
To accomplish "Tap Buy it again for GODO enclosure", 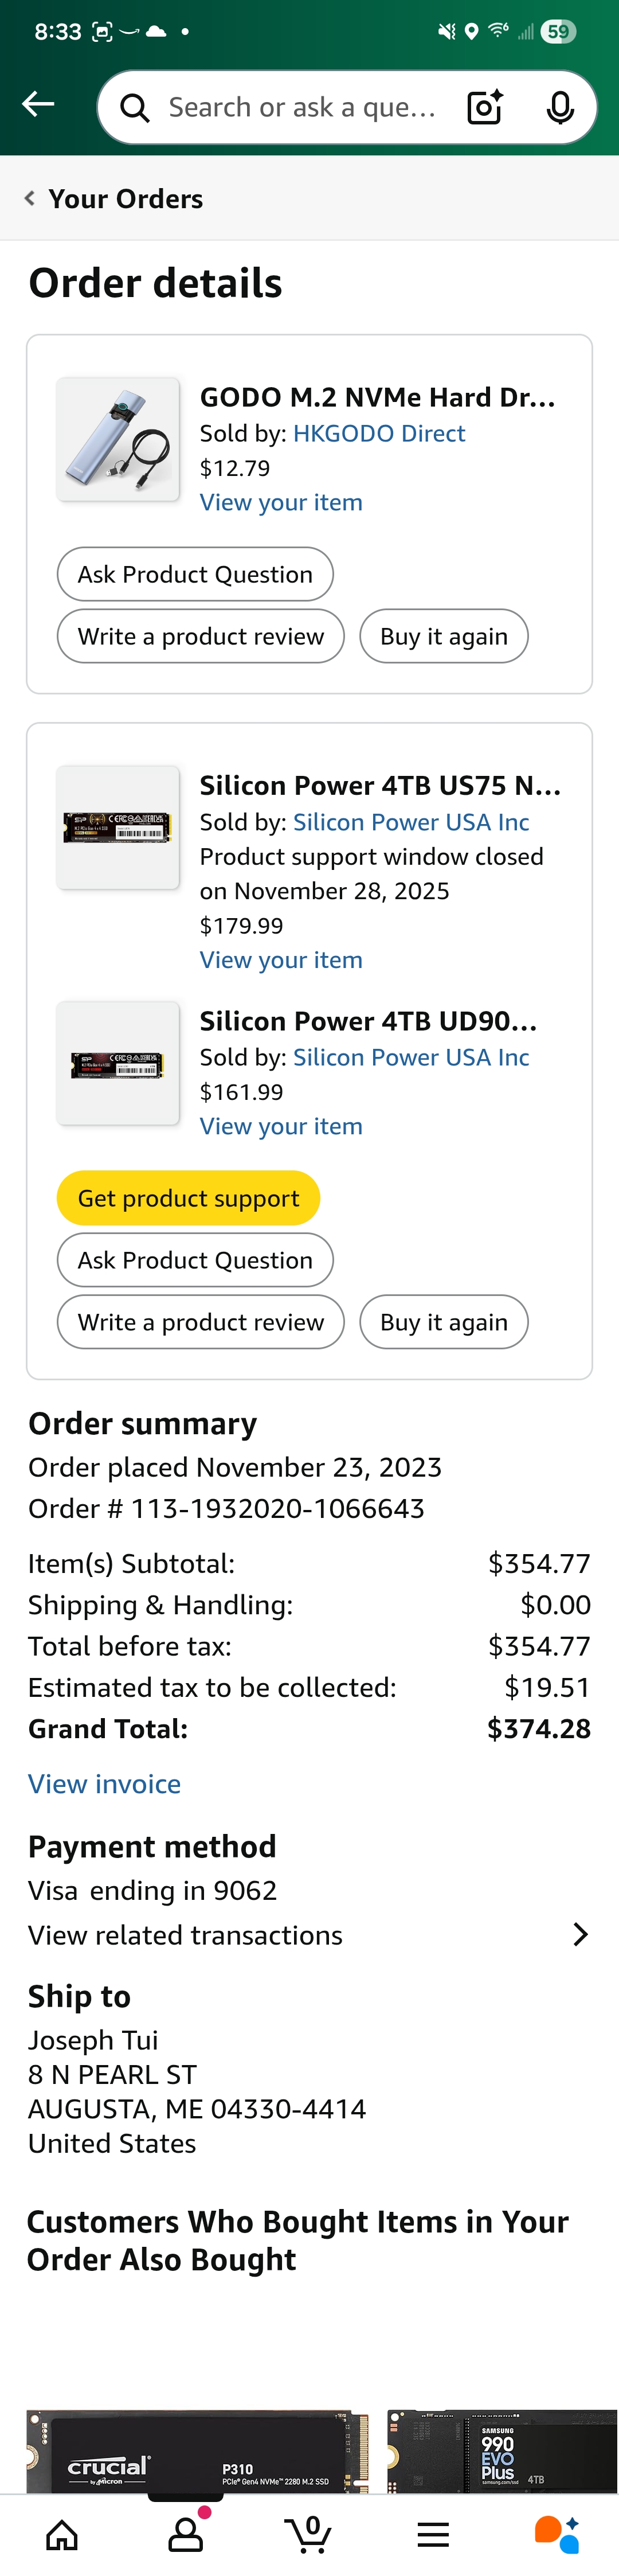I will click(x=443, y=636).
